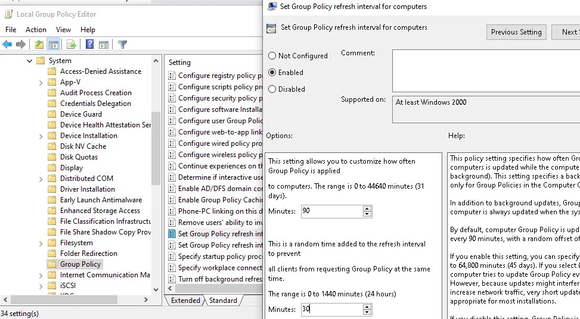Open the Help toolbar icon
Screen dimensions: 580x319
pyautogui.click(x=89, y=45)
